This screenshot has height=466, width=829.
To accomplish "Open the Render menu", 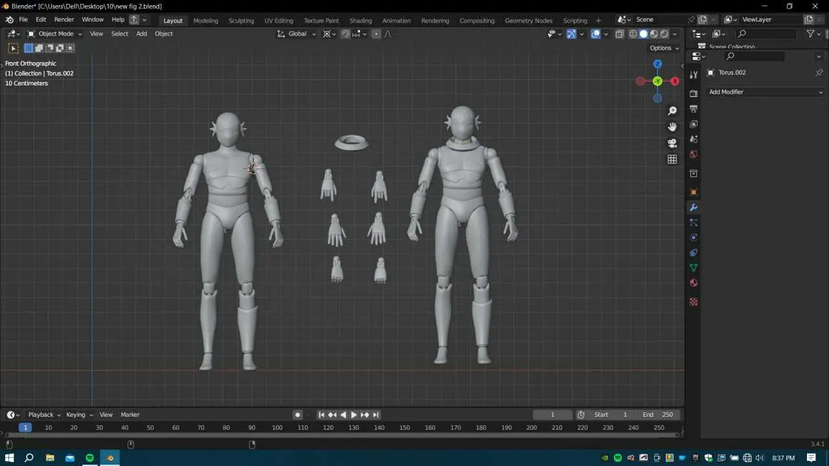I will click(64, 19).
